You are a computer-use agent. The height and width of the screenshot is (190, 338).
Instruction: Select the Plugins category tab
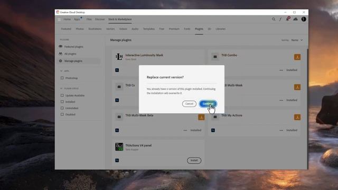[199, 29]
